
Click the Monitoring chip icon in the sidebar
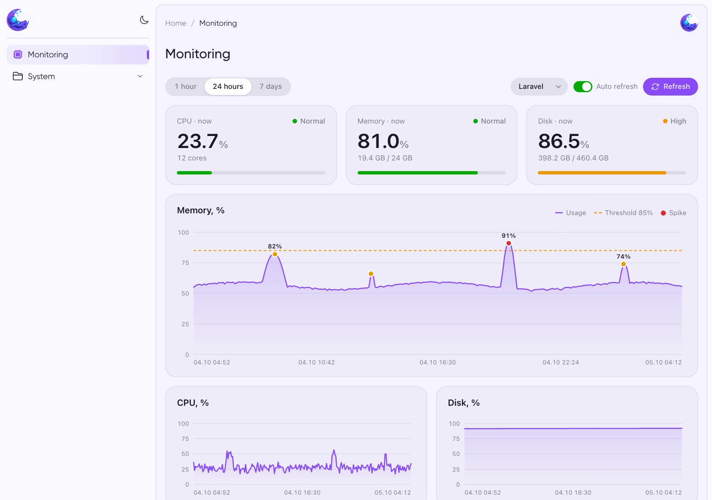(18, 55)
